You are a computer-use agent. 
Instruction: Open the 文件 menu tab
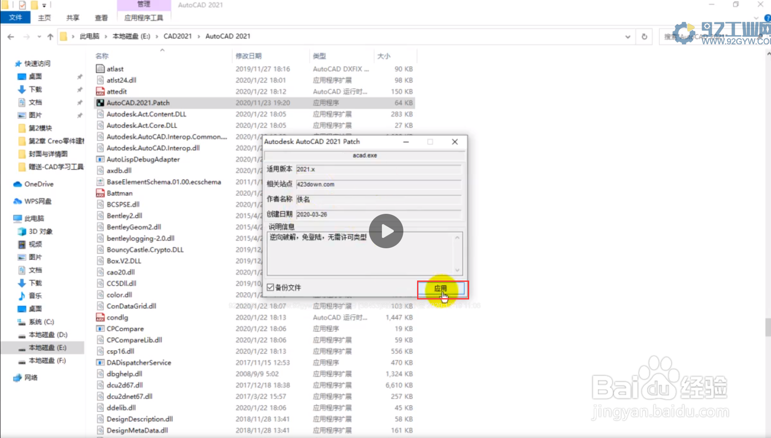click(x=15, y=18)
